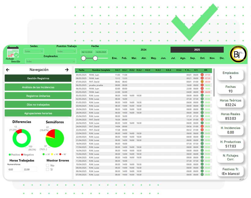Switch to Análisis de las Incidencias page
The height and width of the screenshot is (198, 251).
click(x=38, y=87)
